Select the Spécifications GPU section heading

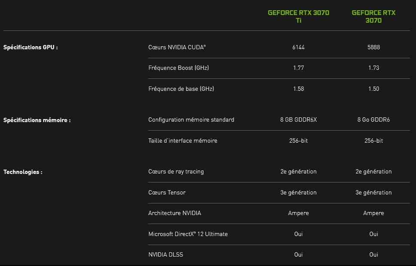click(30, 48)
